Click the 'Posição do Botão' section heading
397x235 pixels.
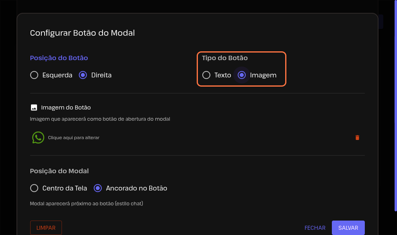pos(59,58)
